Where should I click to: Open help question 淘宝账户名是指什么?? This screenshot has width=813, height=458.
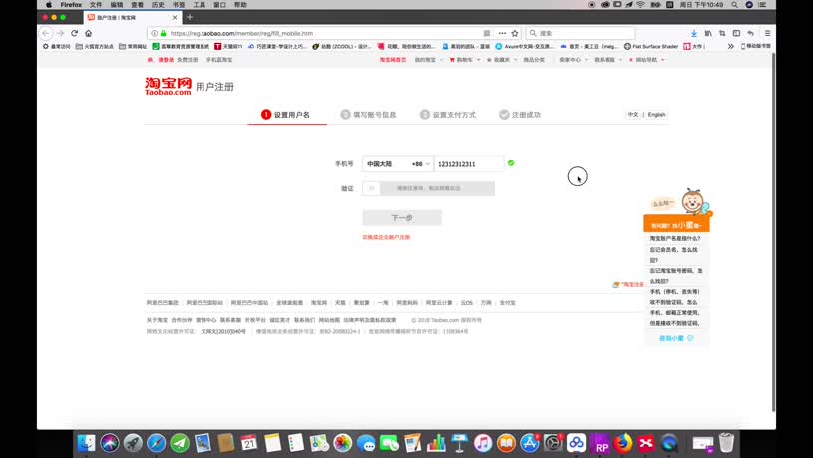coord(675,239)
